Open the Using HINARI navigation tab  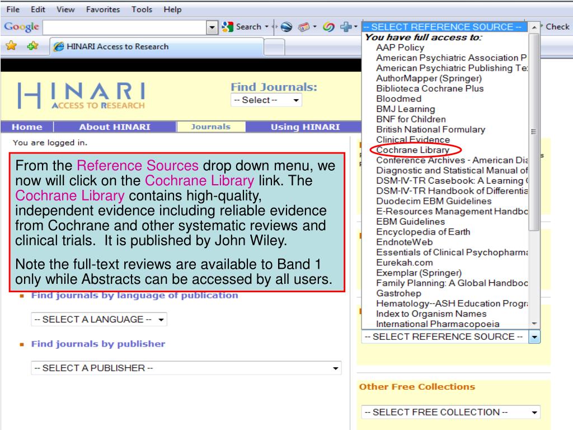(305, 127)
